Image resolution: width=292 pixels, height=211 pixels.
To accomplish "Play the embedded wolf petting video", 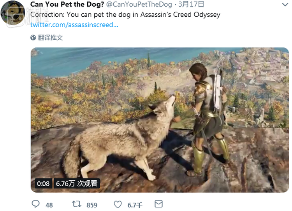I will pyautogui.click(x=160, y=120).
